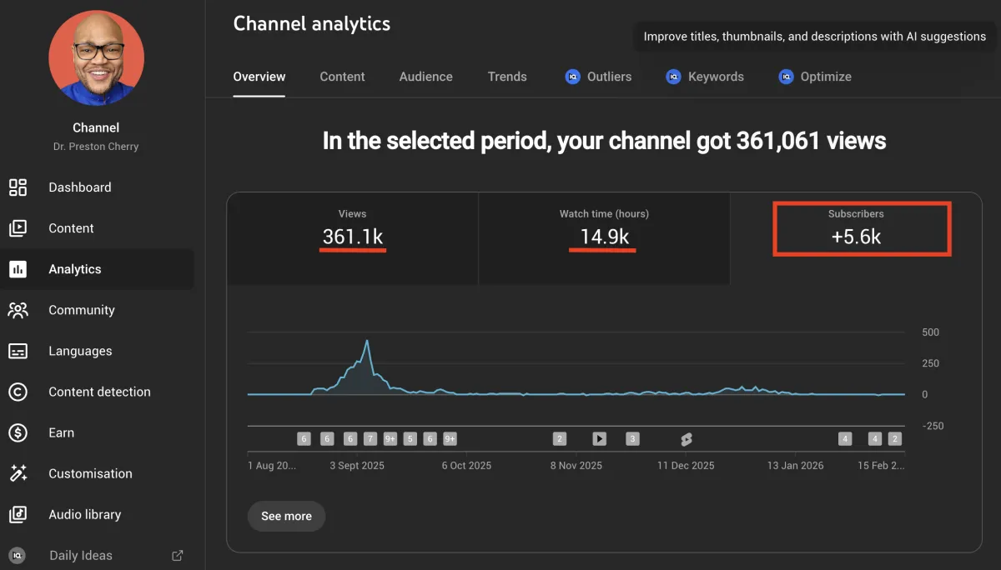Switch to the Overview tab

coord(259,77)
